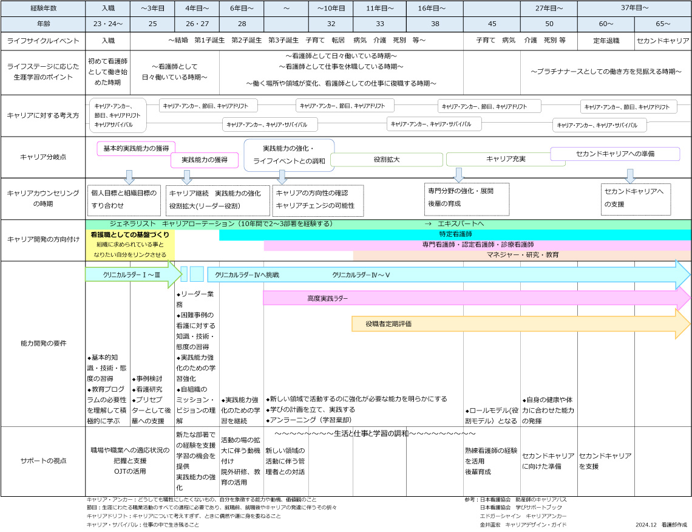Select the 11年目～ column header
The image size is (692, 532).
[381, 9]
